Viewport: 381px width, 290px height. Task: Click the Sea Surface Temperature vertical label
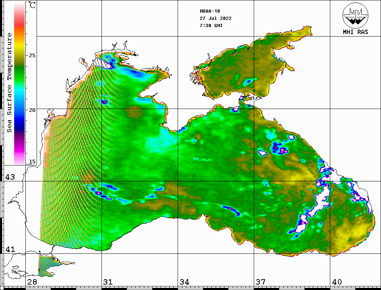click(9, 83)
